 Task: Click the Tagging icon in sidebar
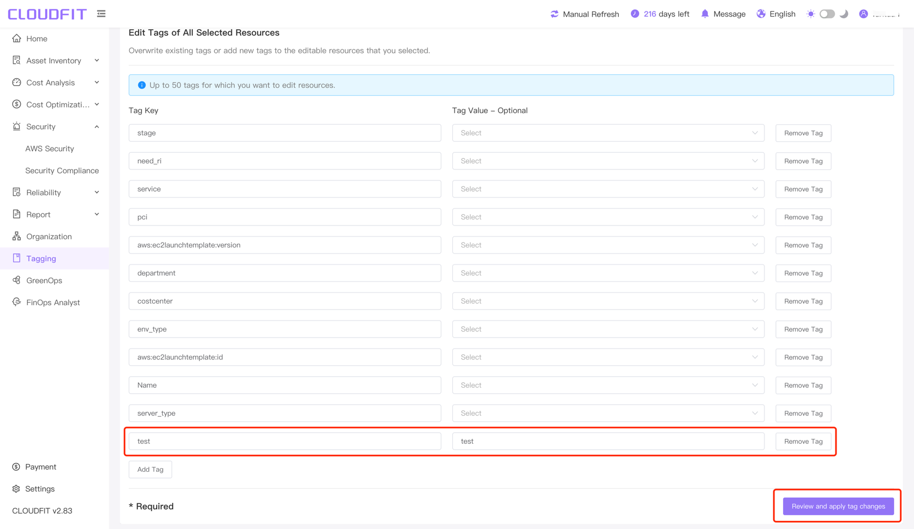(16, 258)
